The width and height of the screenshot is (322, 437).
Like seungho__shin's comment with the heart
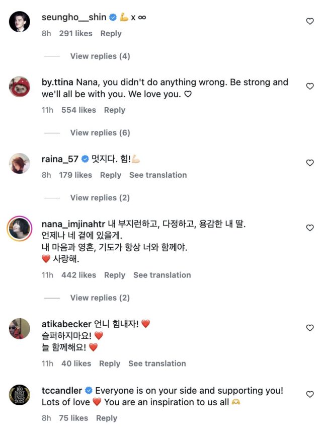[310, 21]
